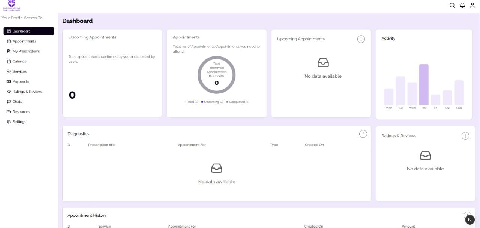
Task: Open Ratings & Reviews card options menu
Action: pyautogui.click(x=465, y=136)
